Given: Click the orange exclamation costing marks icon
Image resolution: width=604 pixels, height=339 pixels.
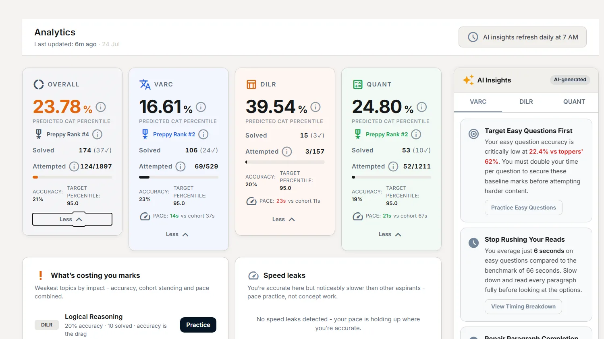Looking at the screenshot, I should coord(40,275).
